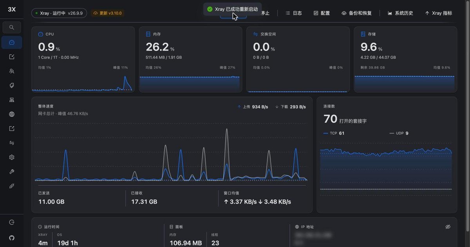470x247 pixels.
Task: Open the search box in the sidebar
Action: 12,27
